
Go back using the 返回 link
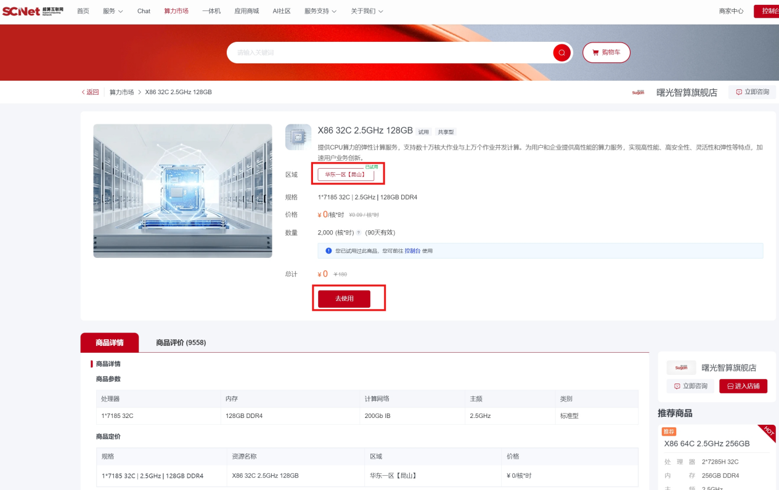tap(90, 92)
